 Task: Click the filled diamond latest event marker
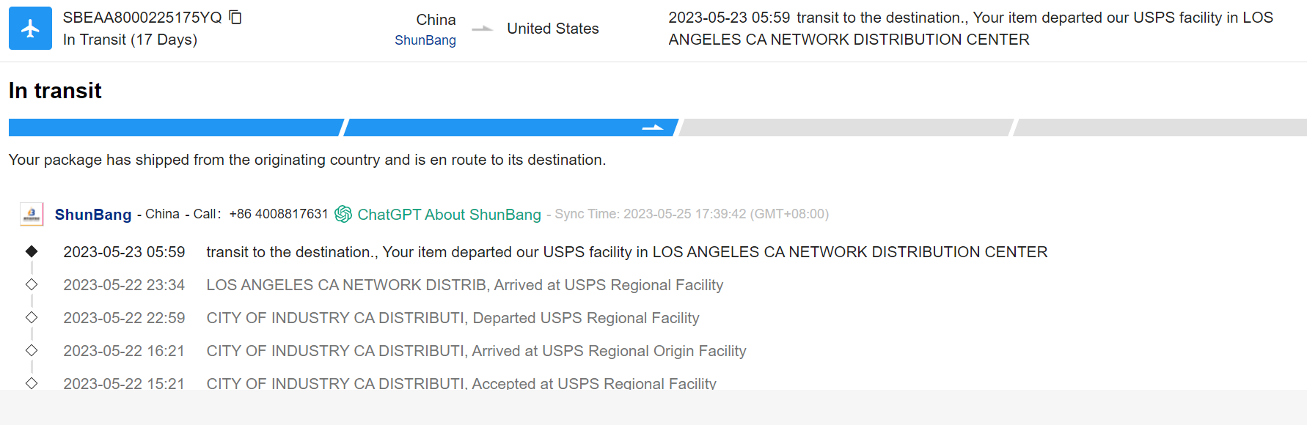[32, 251]
